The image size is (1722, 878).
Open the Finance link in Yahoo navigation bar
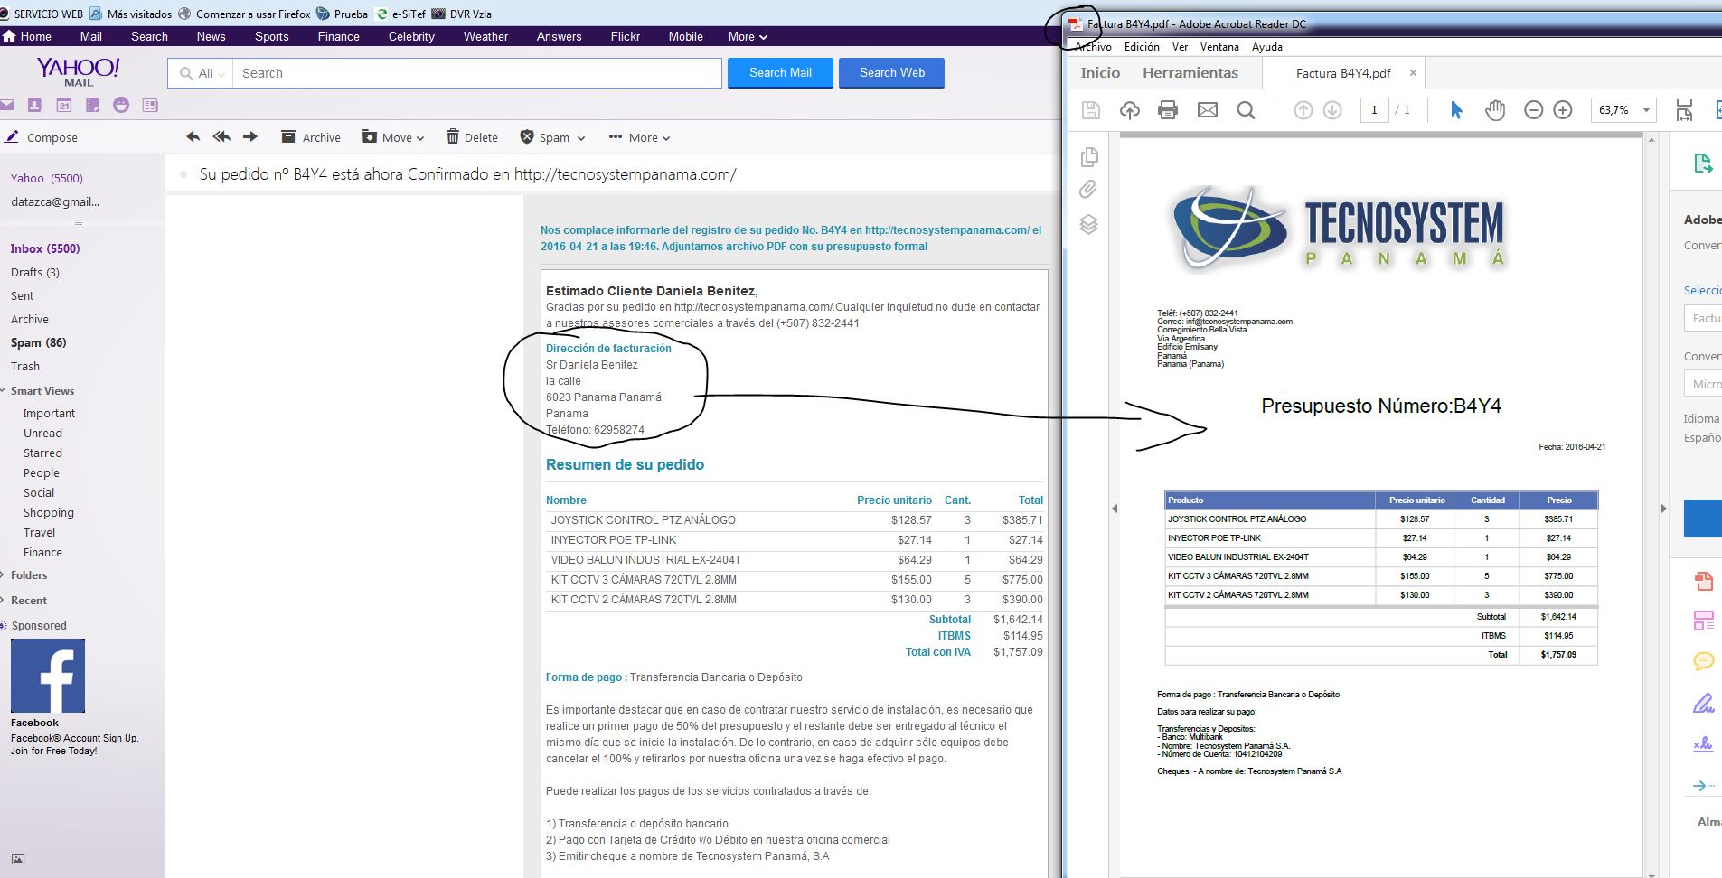click(339, 36)
